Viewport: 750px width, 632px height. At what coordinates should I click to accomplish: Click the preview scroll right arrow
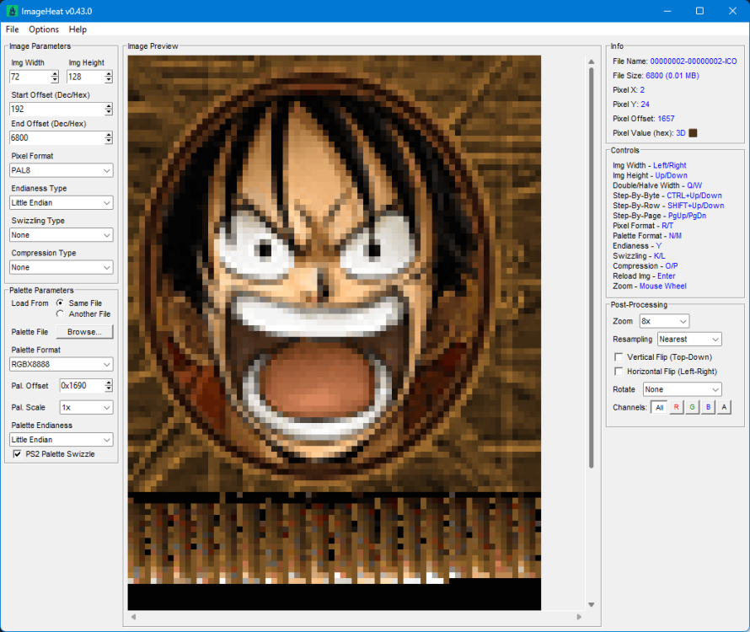pyautogui.click(x=579, y=617)
